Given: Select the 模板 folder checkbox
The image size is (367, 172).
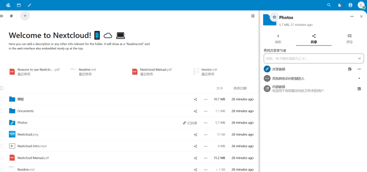Looking at the screenshot, I should click(x=1, y=99).
